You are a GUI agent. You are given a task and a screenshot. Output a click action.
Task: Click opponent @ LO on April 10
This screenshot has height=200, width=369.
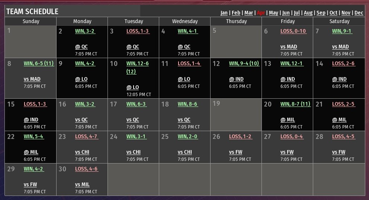[x=133, y=88]
